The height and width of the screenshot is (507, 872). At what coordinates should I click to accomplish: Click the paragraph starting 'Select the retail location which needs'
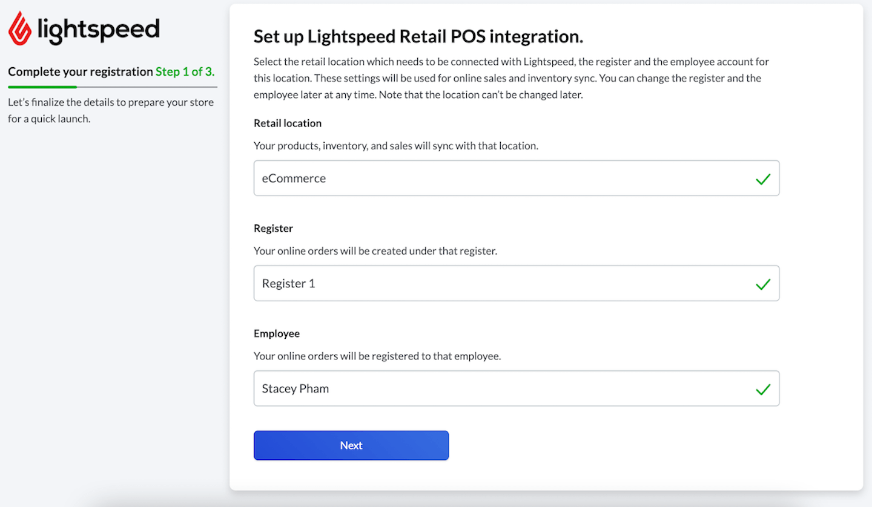coord(511,78)
